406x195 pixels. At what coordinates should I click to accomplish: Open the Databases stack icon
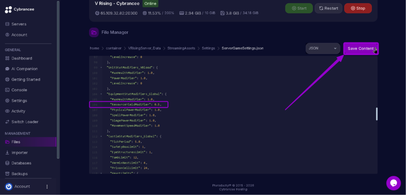pyautogui.click(x=7, y=163)
